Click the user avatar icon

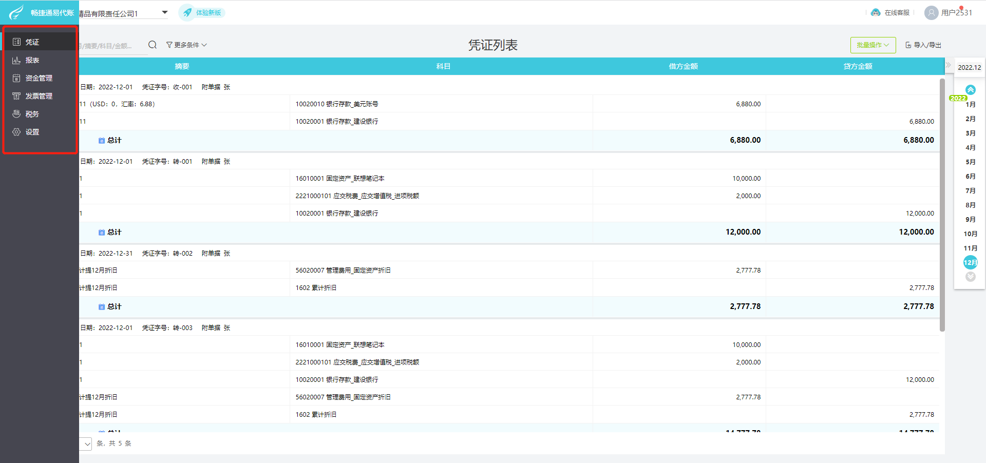[931, 12]
